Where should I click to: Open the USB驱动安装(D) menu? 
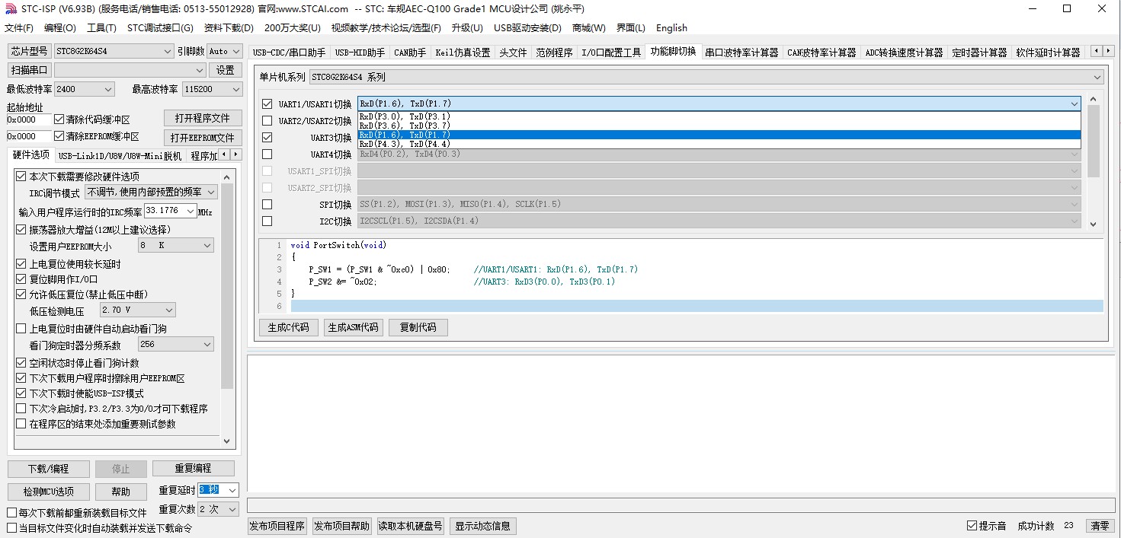[527, 28]
